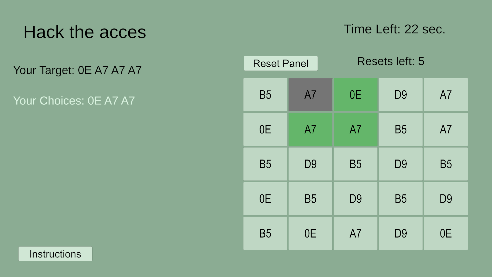Click the 0E tile starting the fourth row
The width and height of the screenshot is (492, 277).
tap(265, 199)
